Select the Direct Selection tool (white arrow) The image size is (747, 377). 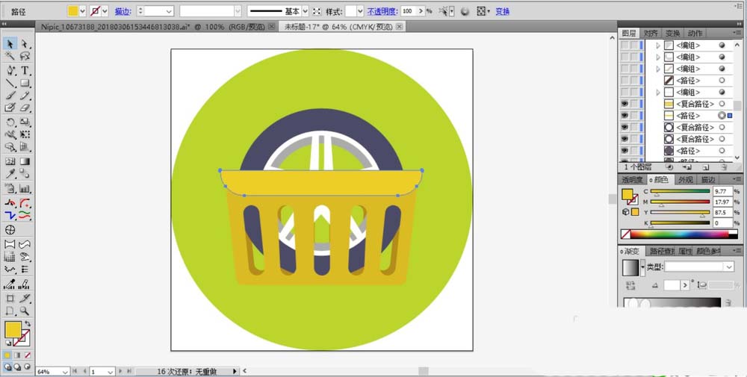coord(25,44)
